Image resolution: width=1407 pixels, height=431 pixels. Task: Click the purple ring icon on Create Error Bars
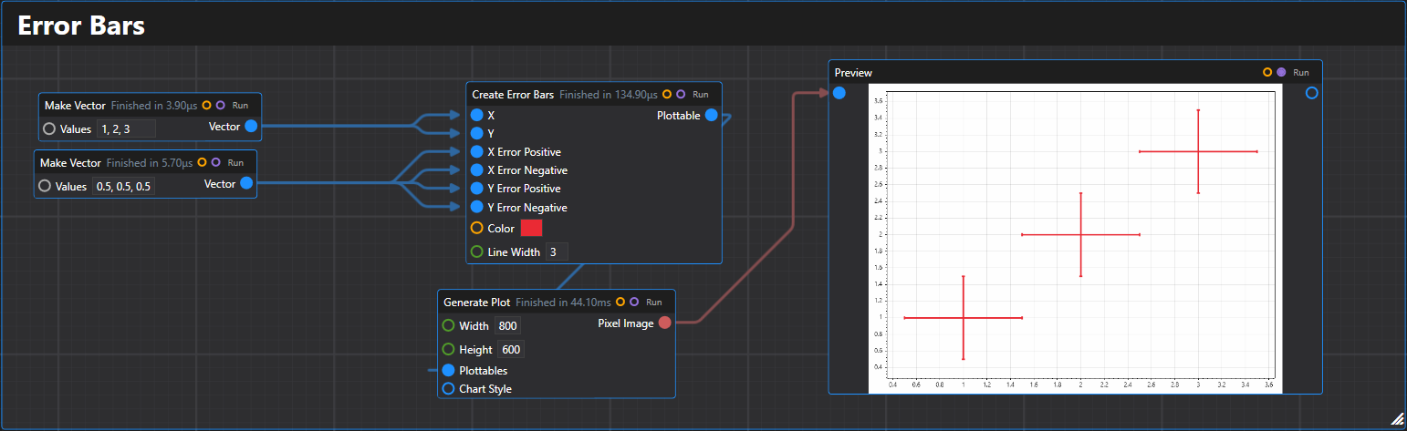click(x=681, y=94)
